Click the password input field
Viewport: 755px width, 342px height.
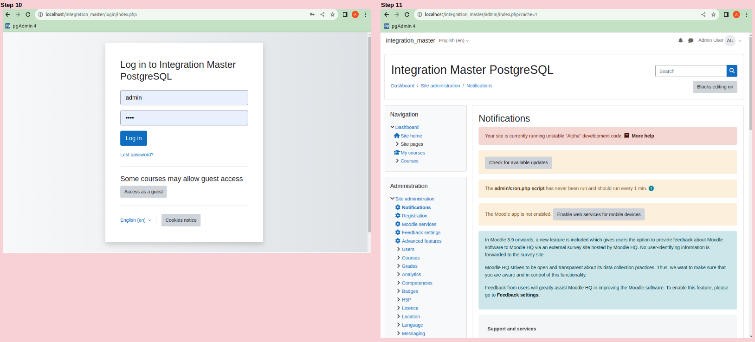point(184,118)
